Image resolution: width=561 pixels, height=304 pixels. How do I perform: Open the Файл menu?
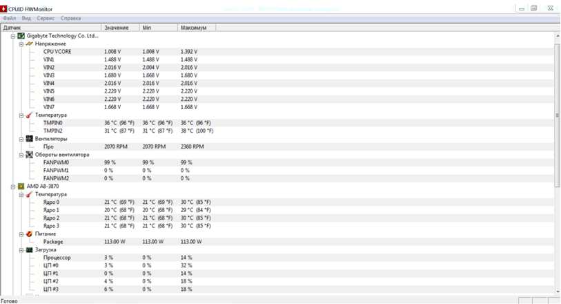9,18
